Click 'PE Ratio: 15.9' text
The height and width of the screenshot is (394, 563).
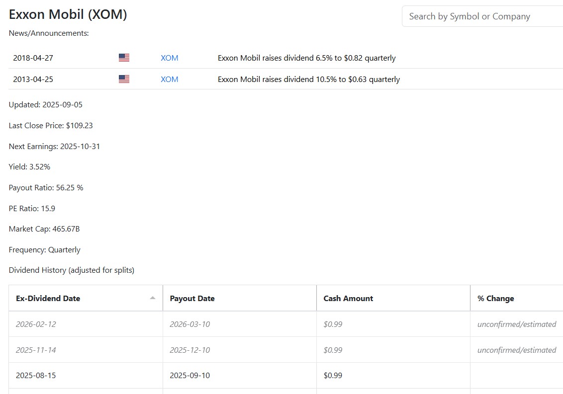(32, 208)
